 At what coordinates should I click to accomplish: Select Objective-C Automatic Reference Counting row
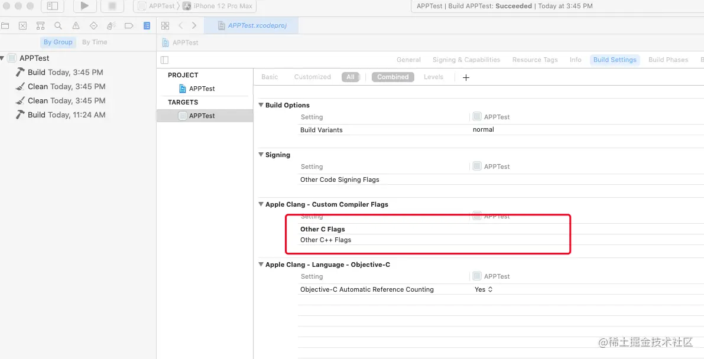tap(501, 289)
